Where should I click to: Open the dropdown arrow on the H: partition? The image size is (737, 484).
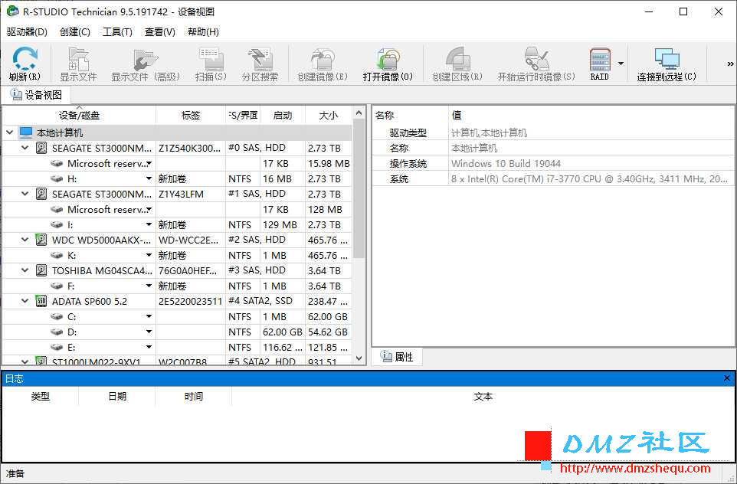coord(149,178)
